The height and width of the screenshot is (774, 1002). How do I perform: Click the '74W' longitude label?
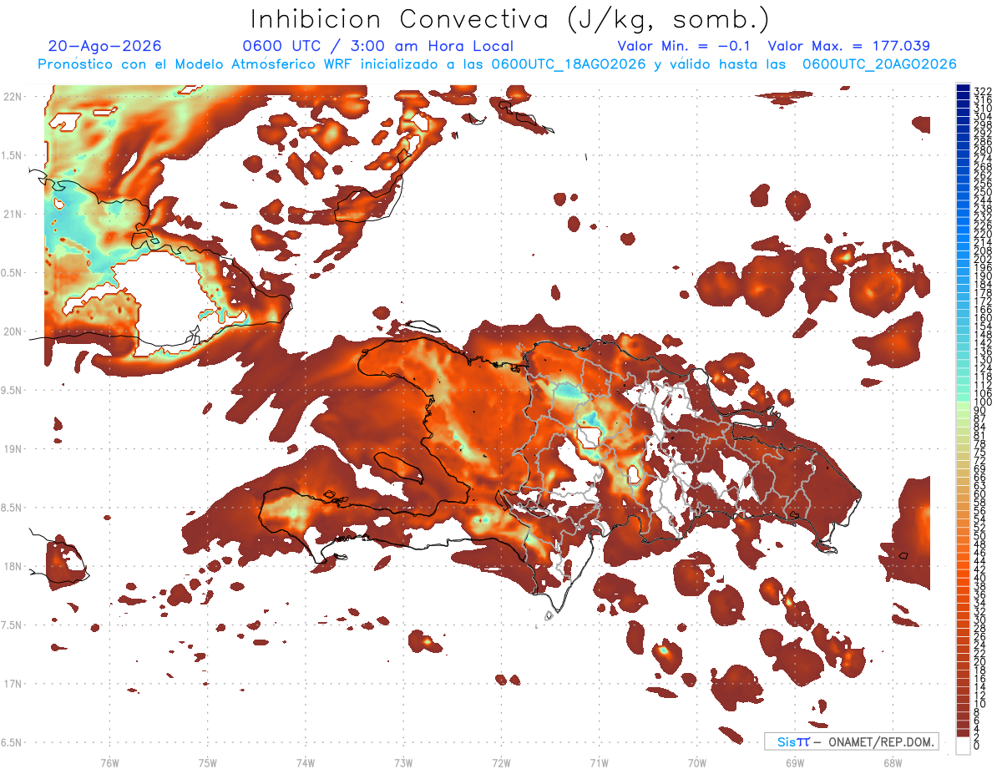(x=306, y=762)
